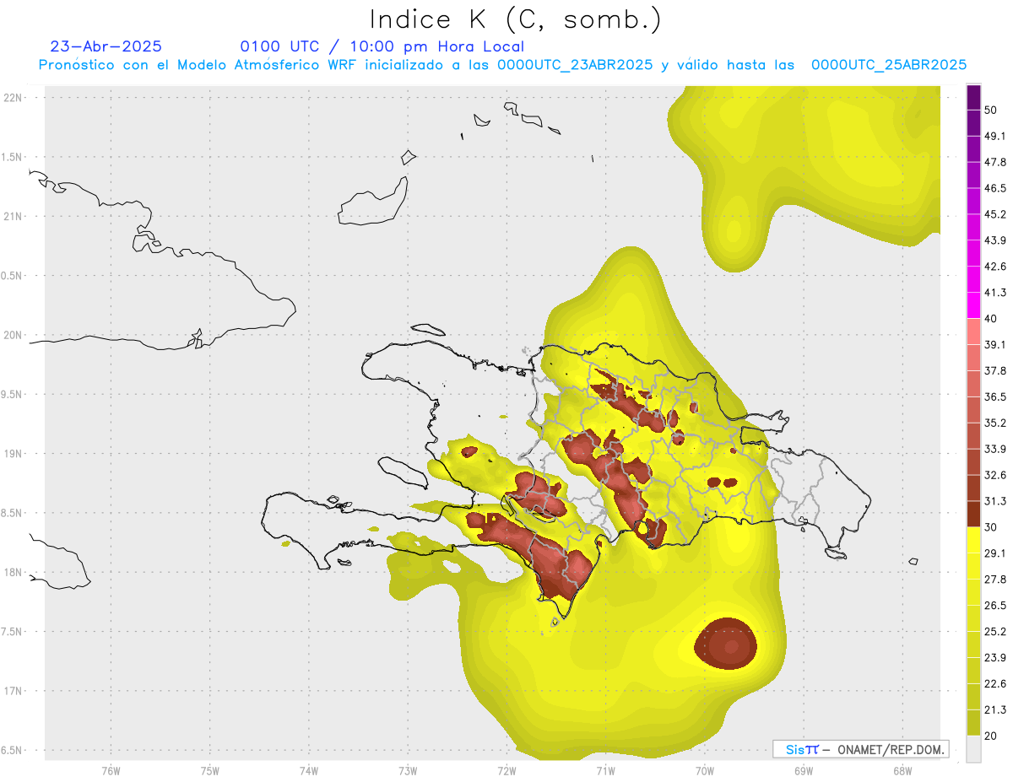Click the colorbar label '30'
The height and width of the screenshot is (782, 1013).
tap(991, 527)
